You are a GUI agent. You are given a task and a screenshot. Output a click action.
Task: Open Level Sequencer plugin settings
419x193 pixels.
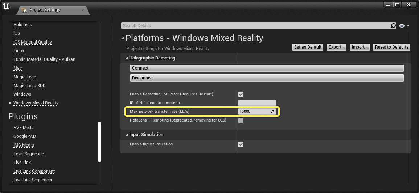(x=29, y=154)
